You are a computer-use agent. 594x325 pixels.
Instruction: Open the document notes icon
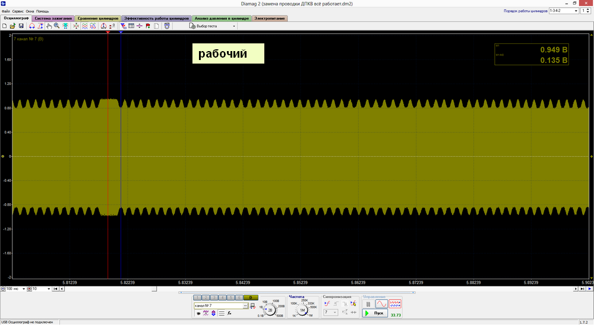(156, 26)
